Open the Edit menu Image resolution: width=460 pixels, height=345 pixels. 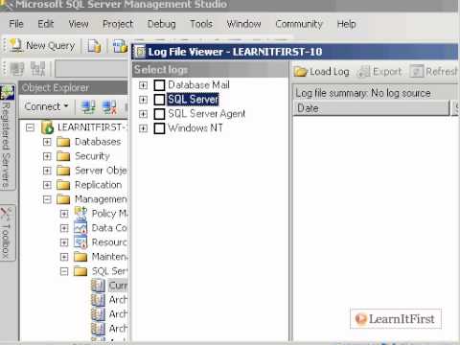(x=46, y=24)
